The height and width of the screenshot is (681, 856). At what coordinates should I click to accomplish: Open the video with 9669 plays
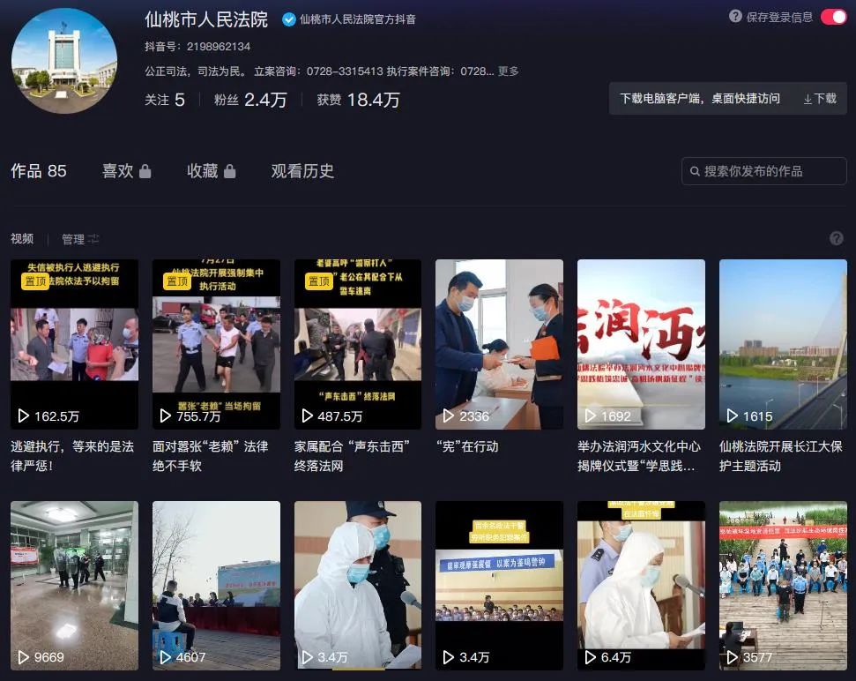(74, 586)
